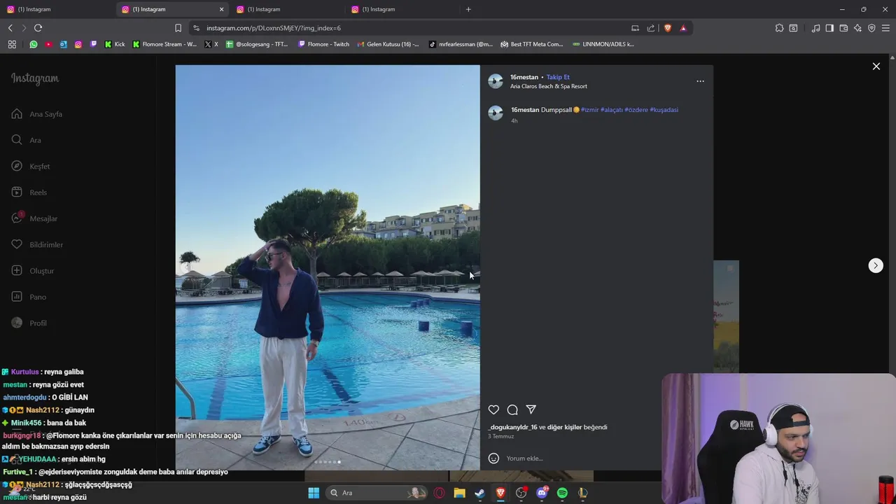Open Steam from the taskbar
This screenshot has width=896, height=504.
(479, 493)
